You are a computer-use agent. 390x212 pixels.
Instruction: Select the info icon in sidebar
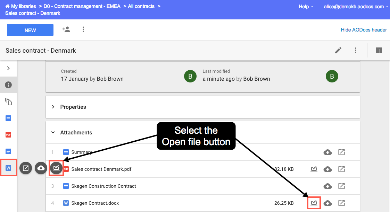click(8, 85)
